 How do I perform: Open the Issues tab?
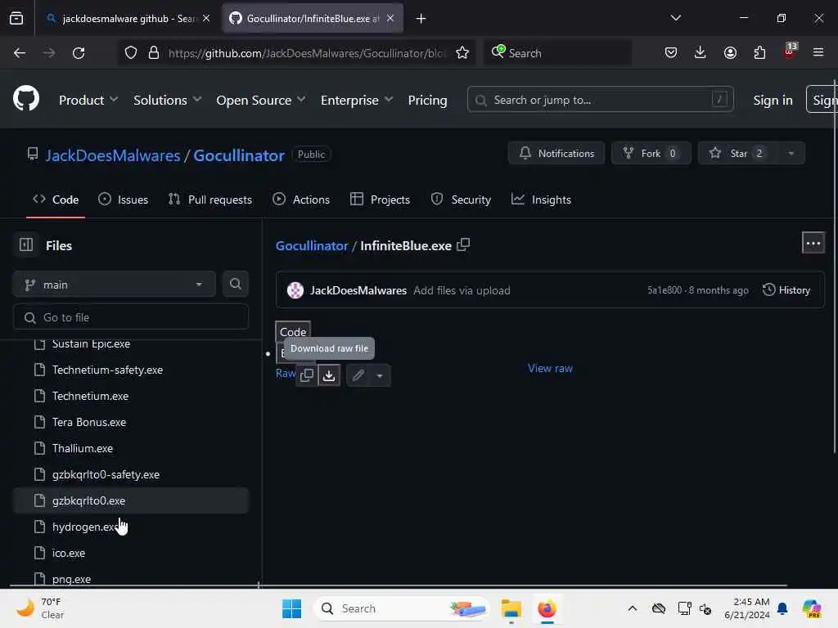pyautogui.click(x=124, y=200)
